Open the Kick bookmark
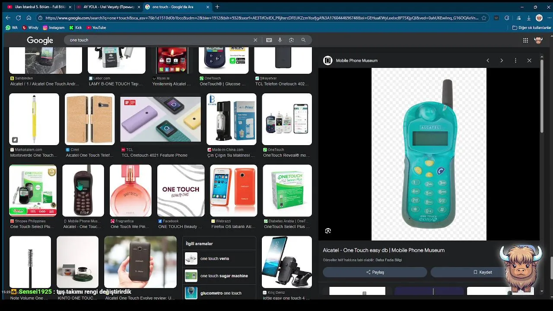Screen dimensions: 553x311 (75, 28)
